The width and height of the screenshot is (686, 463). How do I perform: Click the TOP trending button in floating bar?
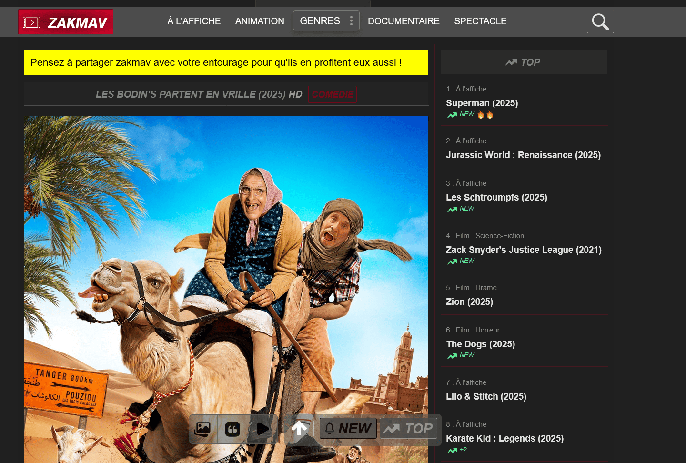tap(409, 429)
